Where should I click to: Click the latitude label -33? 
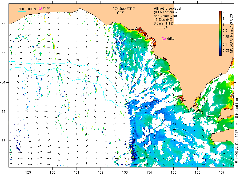click(x=3, y=53)
